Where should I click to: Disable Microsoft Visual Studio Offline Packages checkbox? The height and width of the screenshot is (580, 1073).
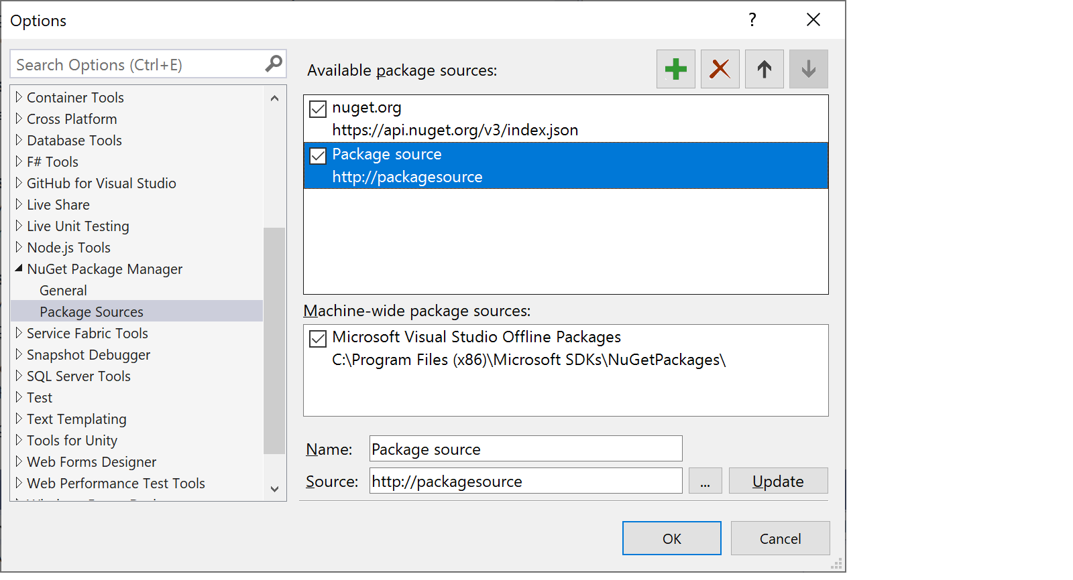point(318,338)
